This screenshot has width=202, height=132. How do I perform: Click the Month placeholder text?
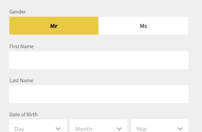point(84,129)
